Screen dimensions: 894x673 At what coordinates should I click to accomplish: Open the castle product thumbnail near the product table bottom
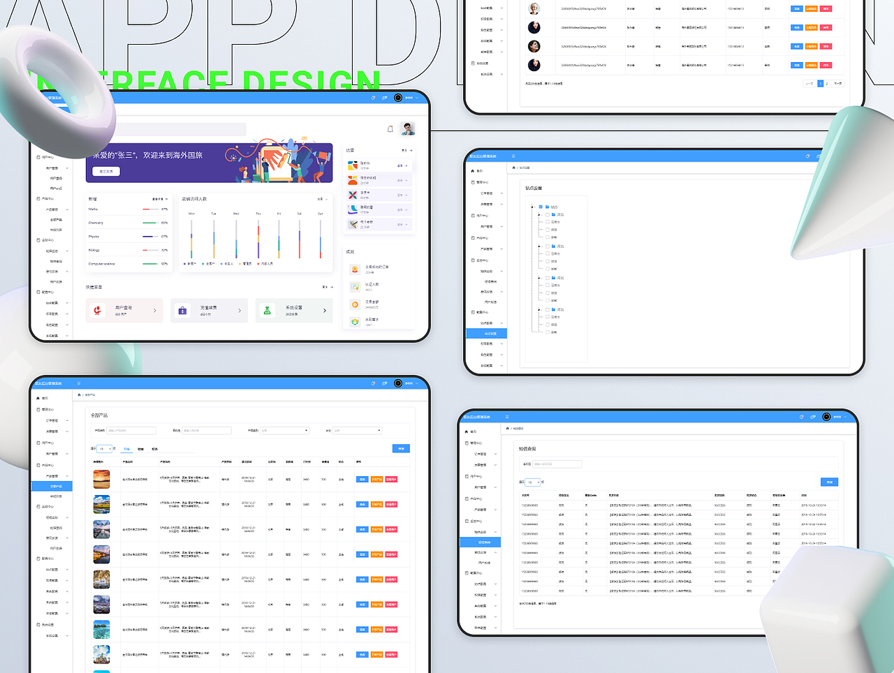(x=101, y=654)
